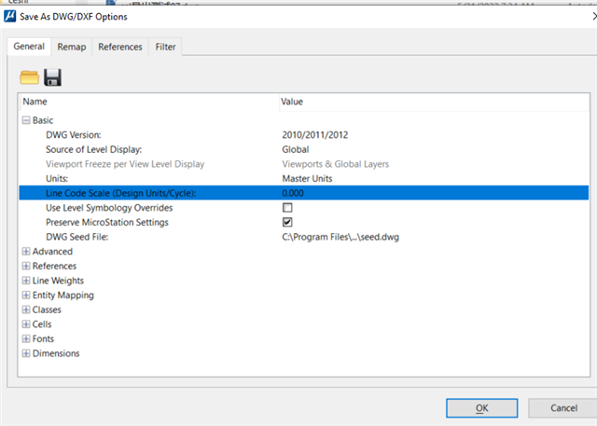The width and height of the screenshot is (597, 426).
Task: Confirm with the OK button
Action: [x=481, y=408]
